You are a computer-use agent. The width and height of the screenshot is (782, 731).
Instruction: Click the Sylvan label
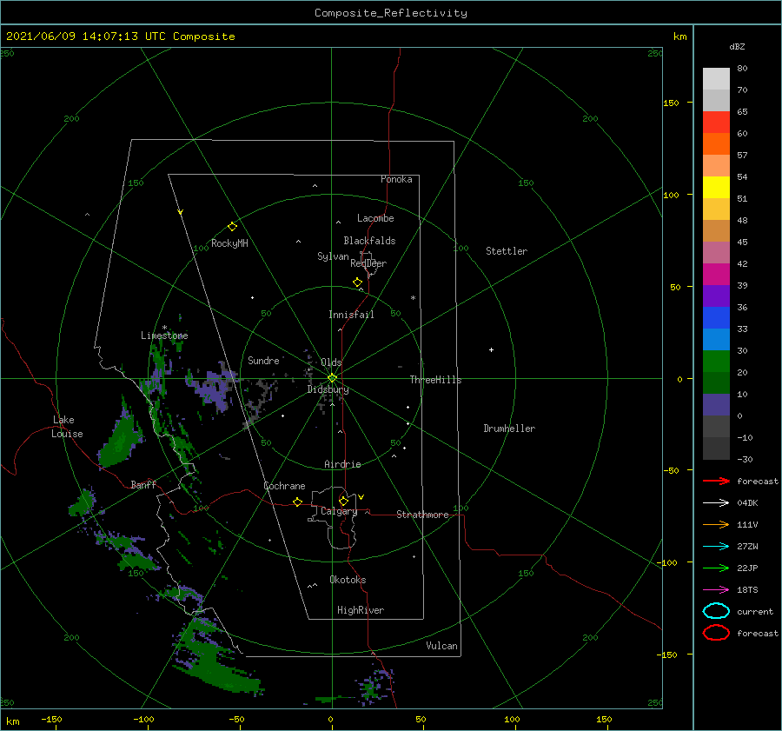point(333,256)
